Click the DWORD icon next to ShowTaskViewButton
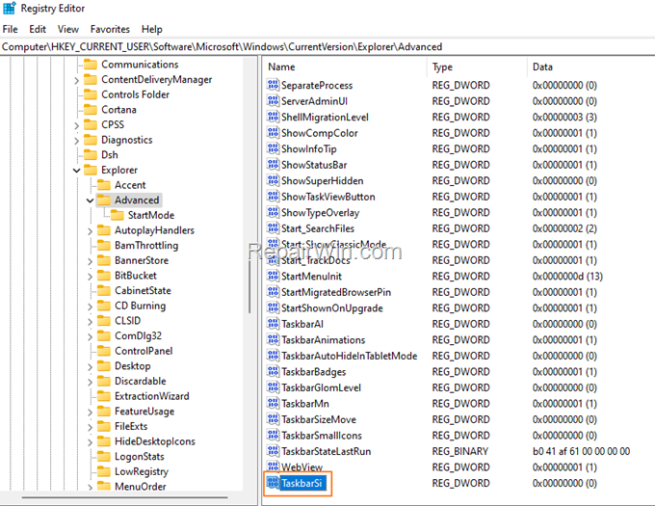 pyautogui.click(x=273, y=196)
